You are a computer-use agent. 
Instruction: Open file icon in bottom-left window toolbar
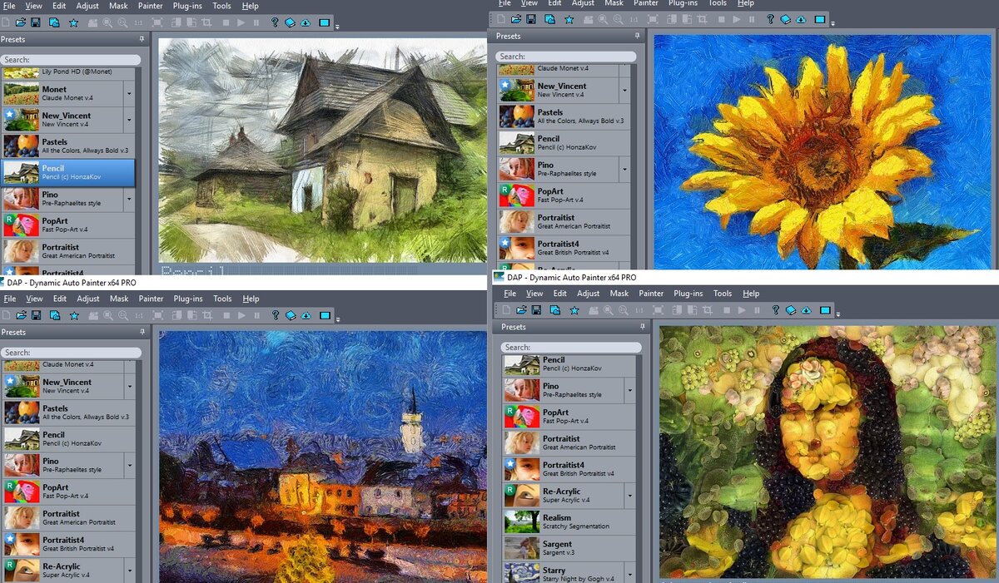click(x=21, y=315)
